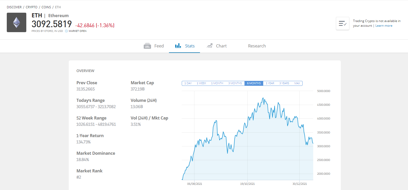Viewport: 408px width, 190px height.
Task: Select the 3 MONTHS chart range
Action: (x=235, y=83)
